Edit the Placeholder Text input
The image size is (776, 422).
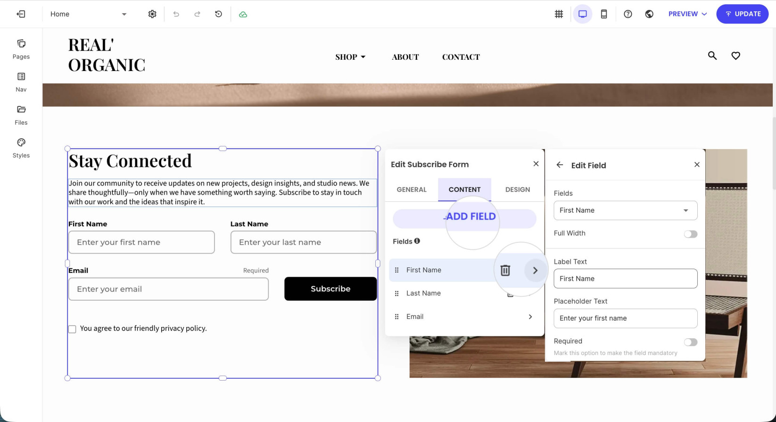(x=626, y=318)
